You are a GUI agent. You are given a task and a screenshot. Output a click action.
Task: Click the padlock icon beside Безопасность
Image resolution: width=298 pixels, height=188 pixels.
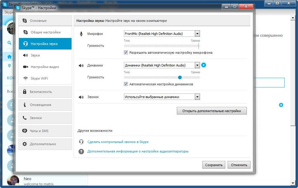tap(25, 92)
